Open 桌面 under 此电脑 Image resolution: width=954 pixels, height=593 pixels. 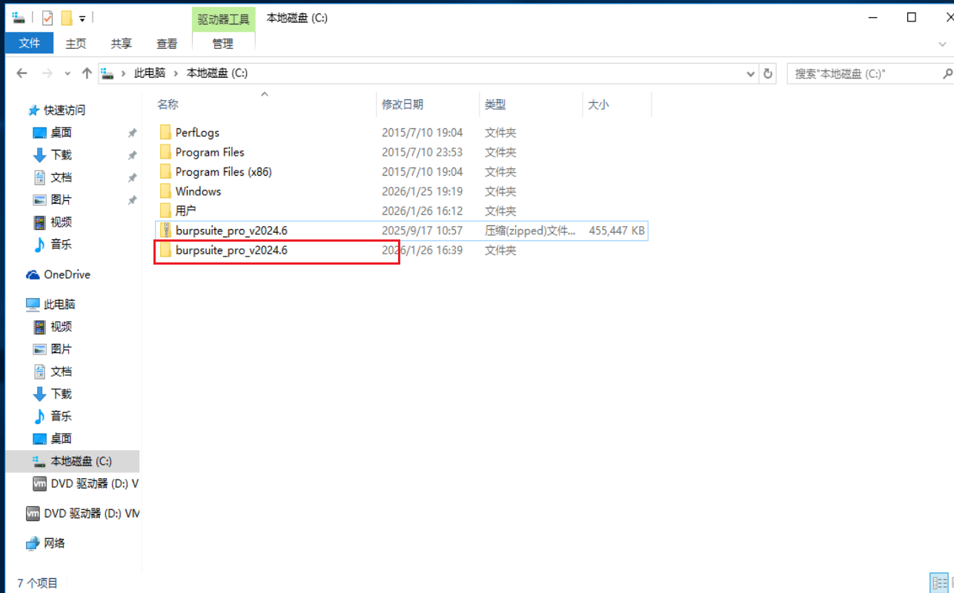coord(62,439)
